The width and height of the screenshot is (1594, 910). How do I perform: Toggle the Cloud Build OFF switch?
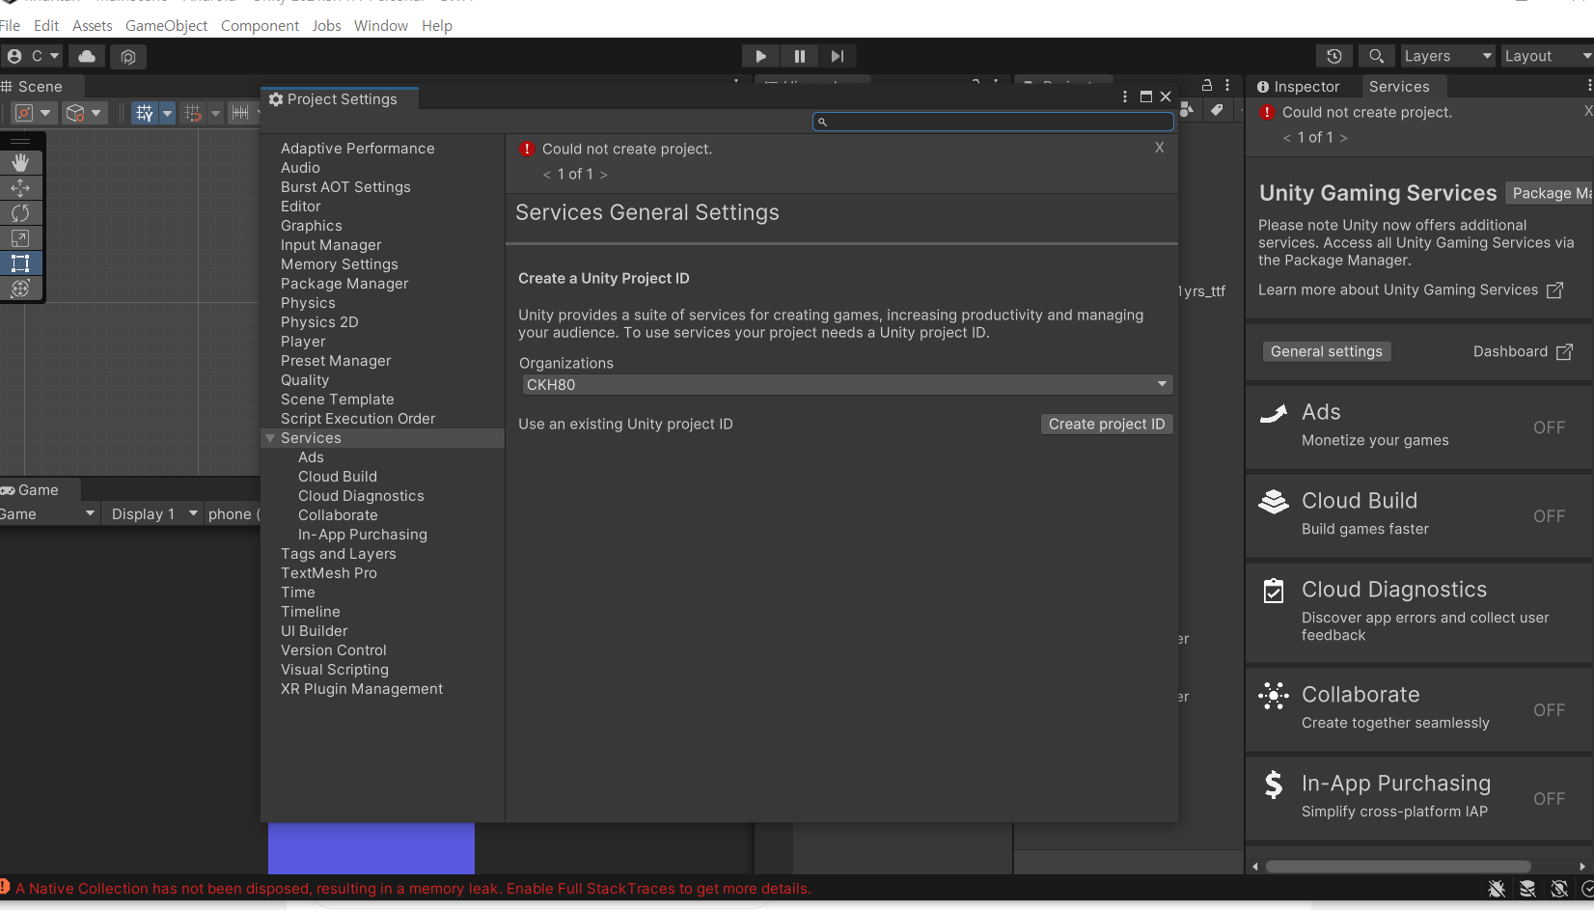(x=1550, y=516)
